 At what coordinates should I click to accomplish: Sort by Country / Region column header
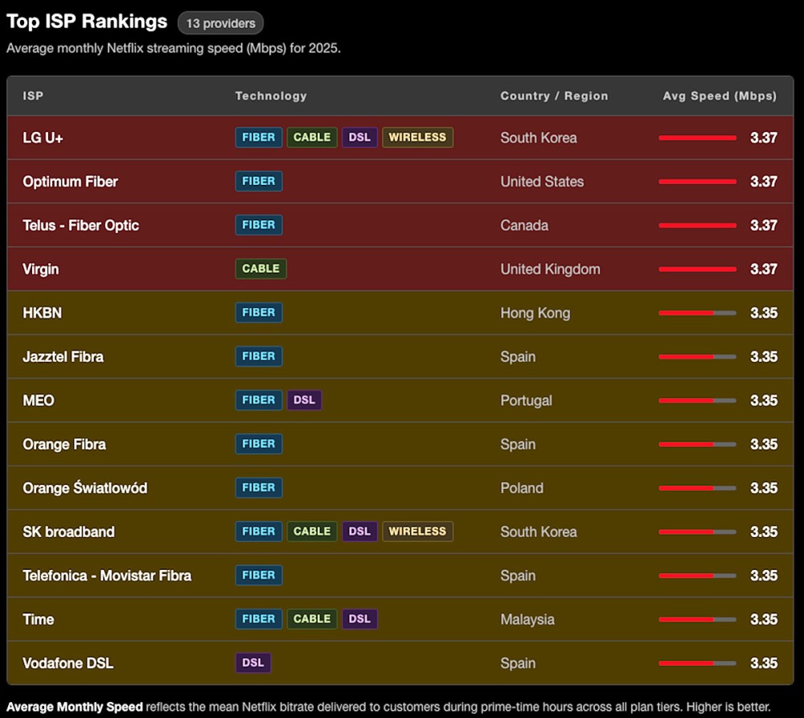[x=554, y=96]
